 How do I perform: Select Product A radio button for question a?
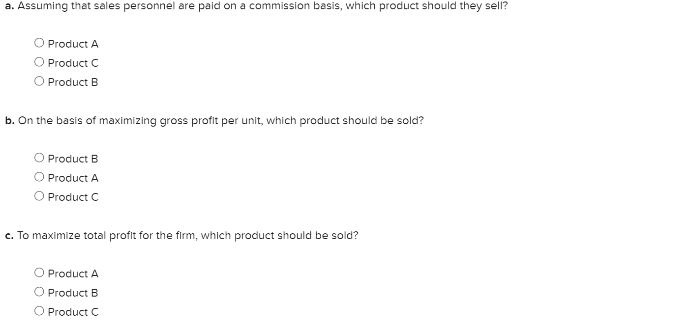coord(39,43)
